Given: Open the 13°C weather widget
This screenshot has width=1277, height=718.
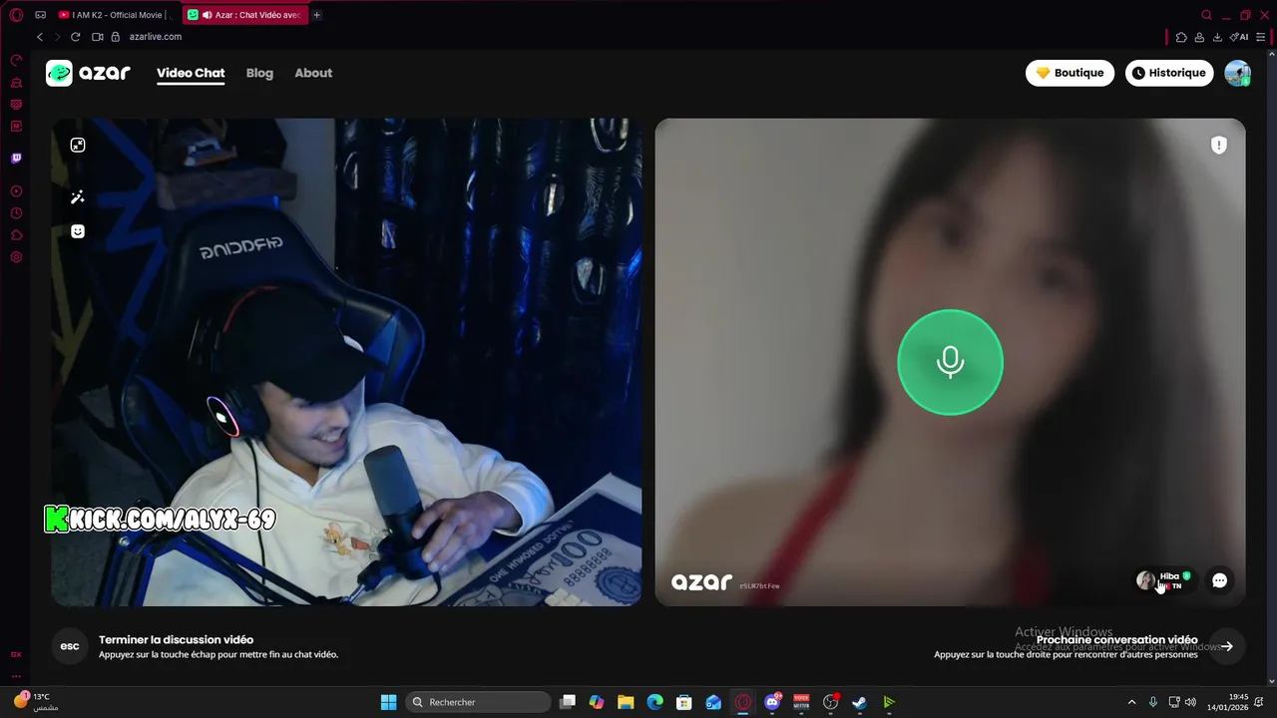Looking at the screenshot, I should click(36, 702).
